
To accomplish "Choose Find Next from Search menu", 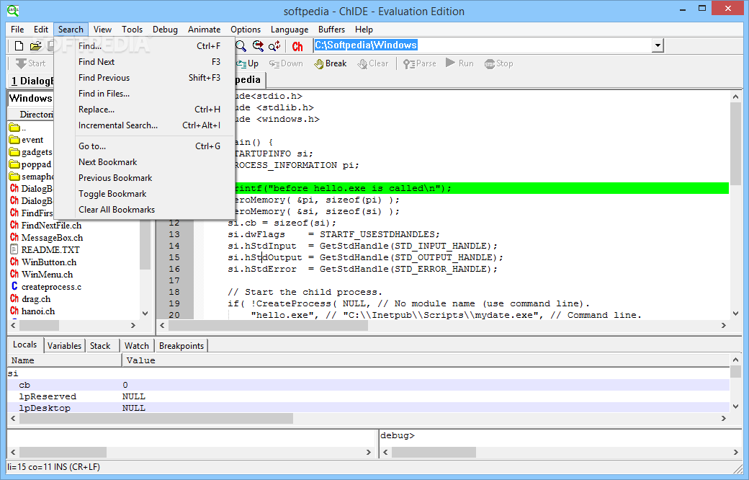I will (144, 62).
